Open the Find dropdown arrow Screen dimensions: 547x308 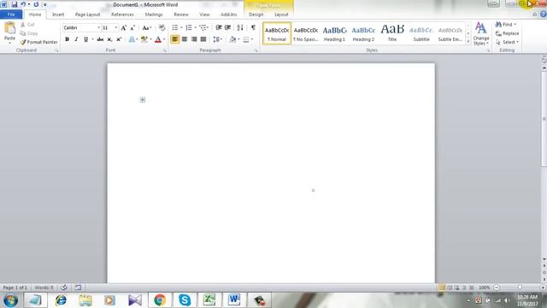pos(515,25)
